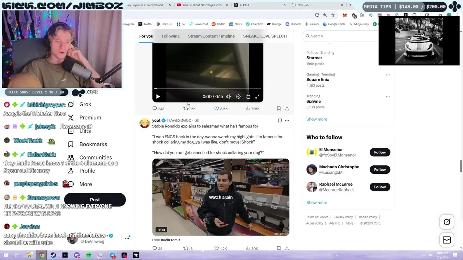Show more Who to follow suggestions

[x=317, y=203]
